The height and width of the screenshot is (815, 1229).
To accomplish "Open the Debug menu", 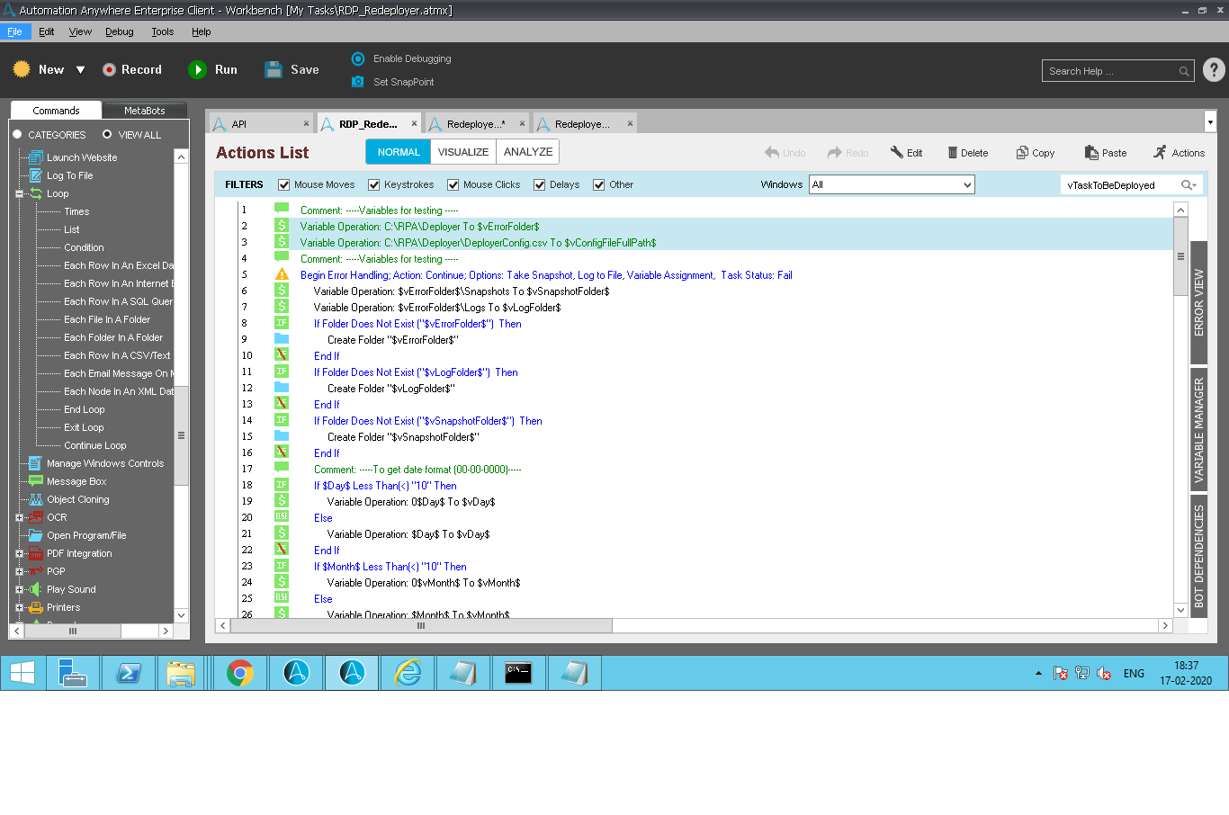I will (119, 31).
